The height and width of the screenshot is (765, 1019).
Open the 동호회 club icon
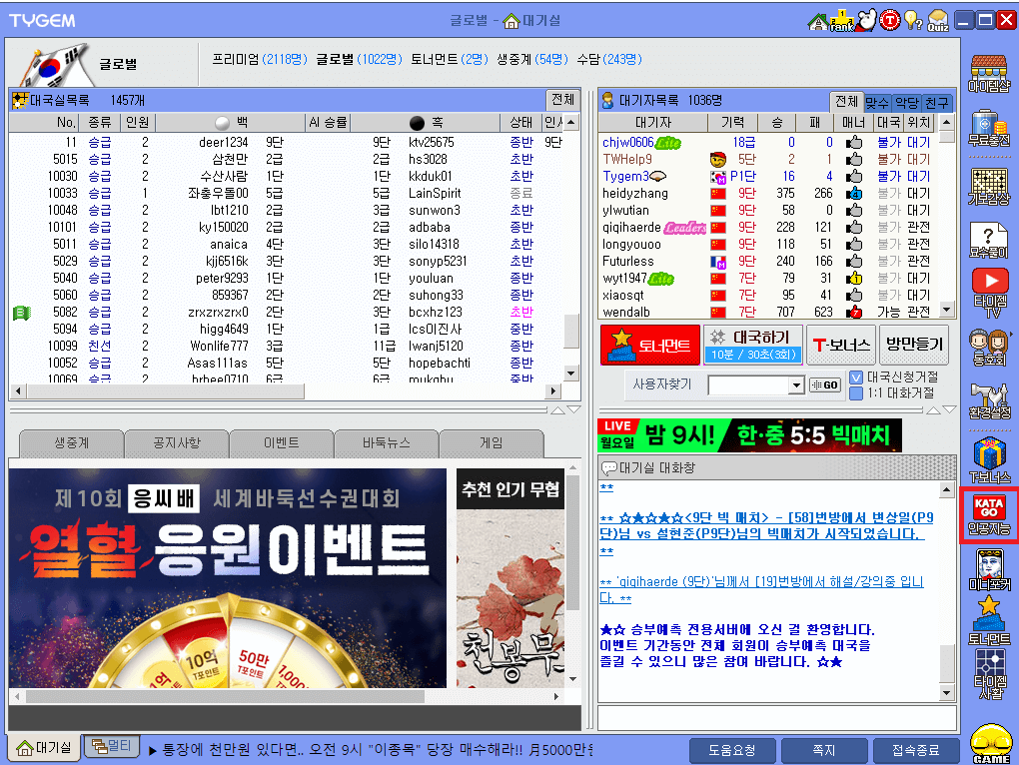tap(989, 349)
